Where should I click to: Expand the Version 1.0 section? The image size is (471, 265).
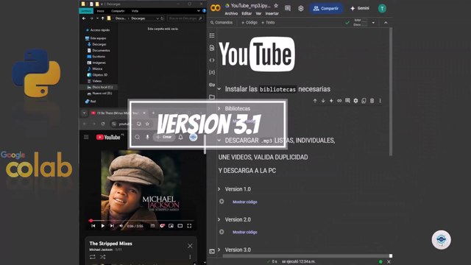click(x=219, y=189)
